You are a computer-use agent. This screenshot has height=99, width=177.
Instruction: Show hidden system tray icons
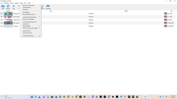158,97
